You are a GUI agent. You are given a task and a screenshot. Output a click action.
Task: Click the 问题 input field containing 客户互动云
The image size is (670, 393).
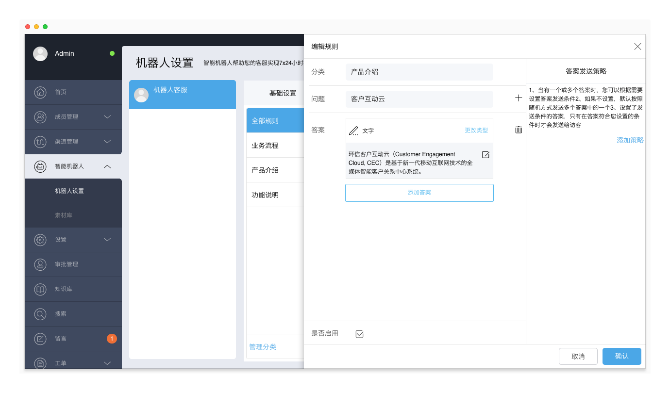[419, 99]
